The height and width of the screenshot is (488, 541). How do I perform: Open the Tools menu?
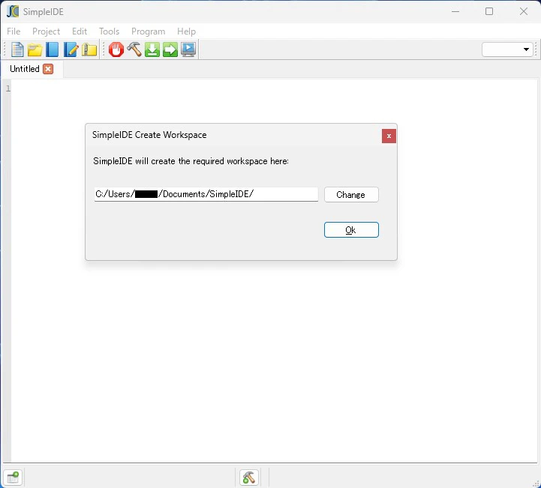[109, 31]
